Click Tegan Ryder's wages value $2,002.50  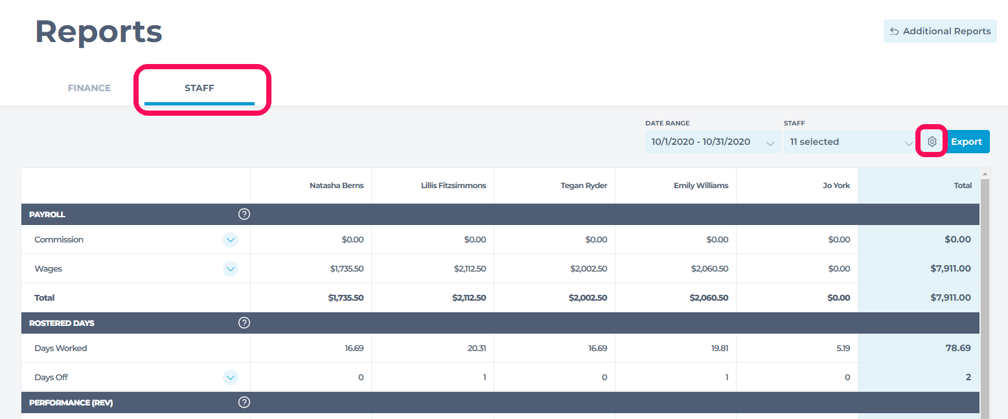(x=589, y=269)
